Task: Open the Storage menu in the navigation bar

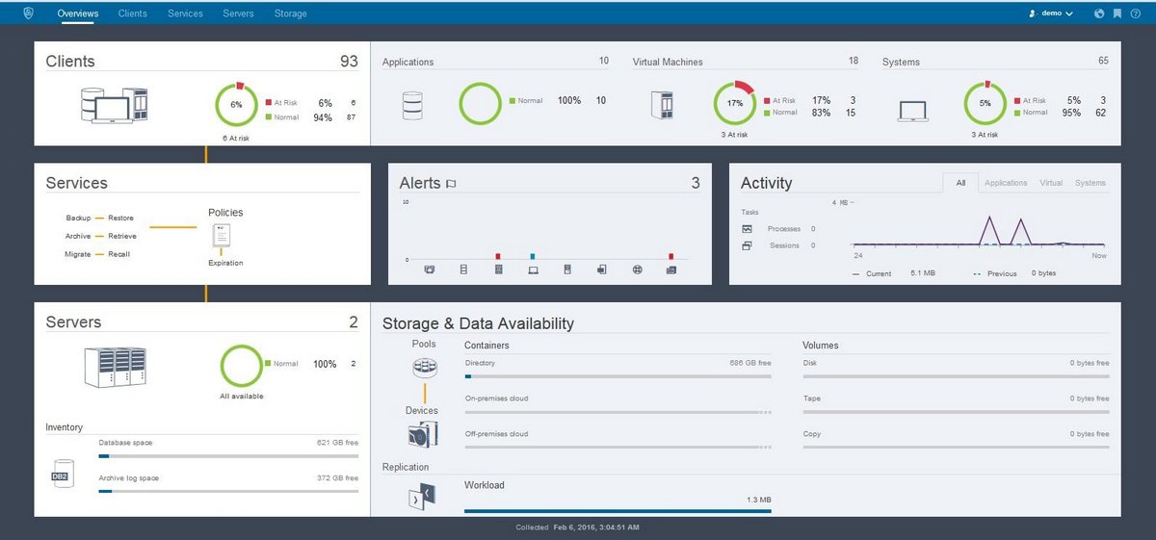Action: (290, 13)
